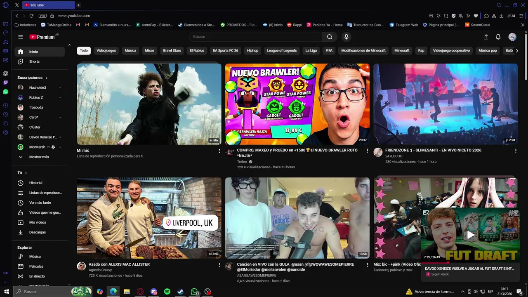Open options for Trebor Brawler video
Image resolution: width=528 pixels, height=297 pixels.
point(368,151)
